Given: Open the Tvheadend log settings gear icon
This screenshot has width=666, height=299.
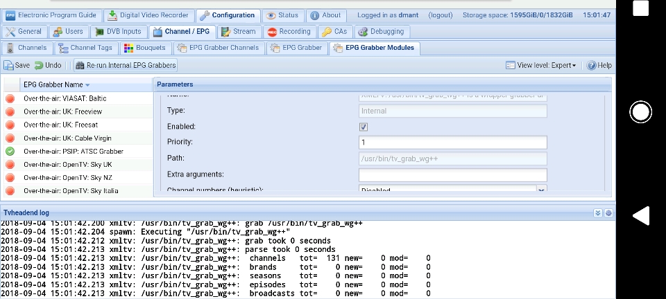Looking at the screenshot, I should pyautogui.click(x=608, y=213).
